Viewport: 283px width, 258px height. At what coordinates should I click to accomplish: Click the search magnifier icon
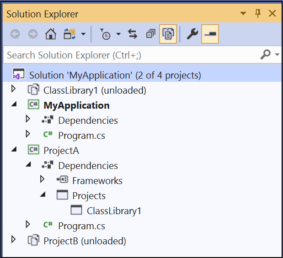[265, 54]
